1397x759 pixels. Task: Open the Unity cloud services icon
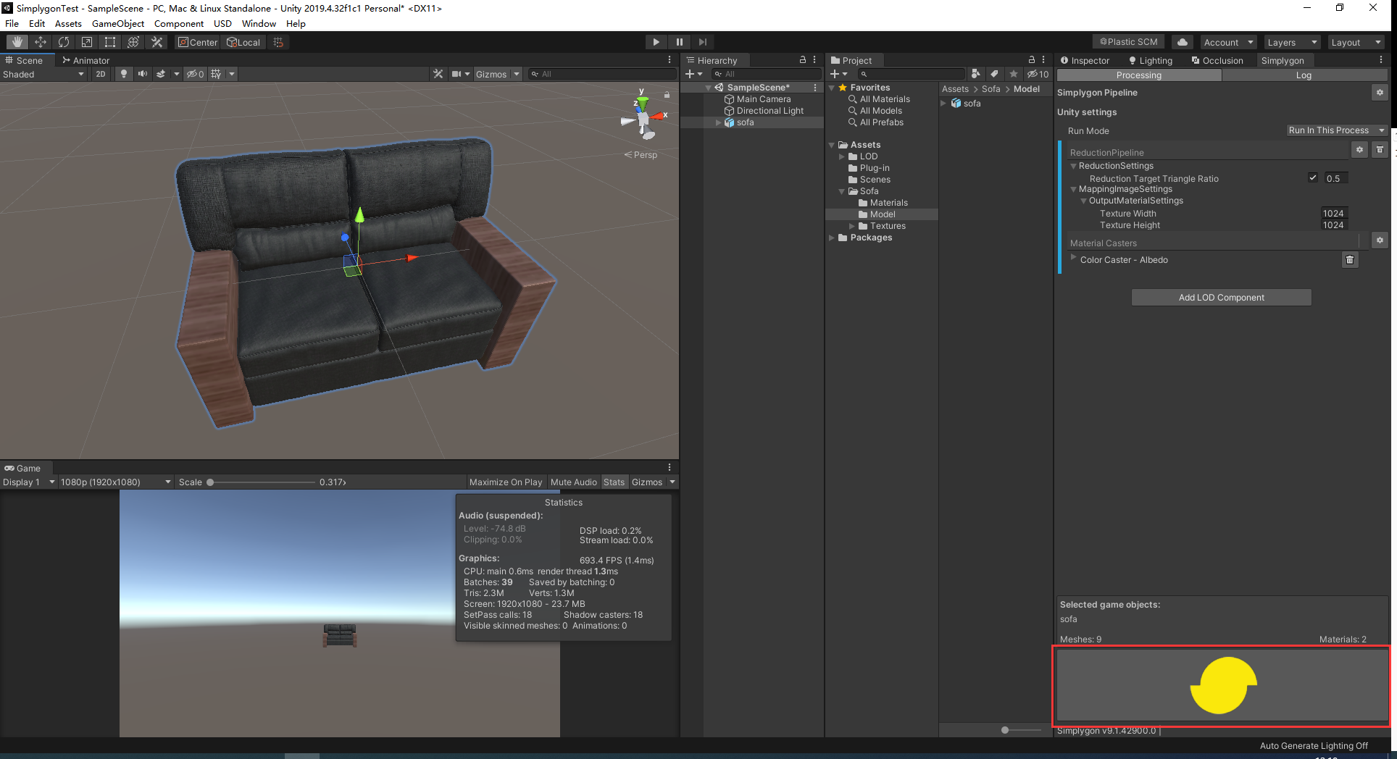click(x=1182, y=42)
